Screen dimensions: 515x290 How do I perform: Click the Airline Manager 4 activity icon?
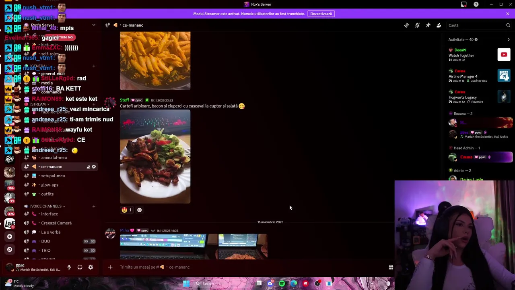click(x=504, y=76)
